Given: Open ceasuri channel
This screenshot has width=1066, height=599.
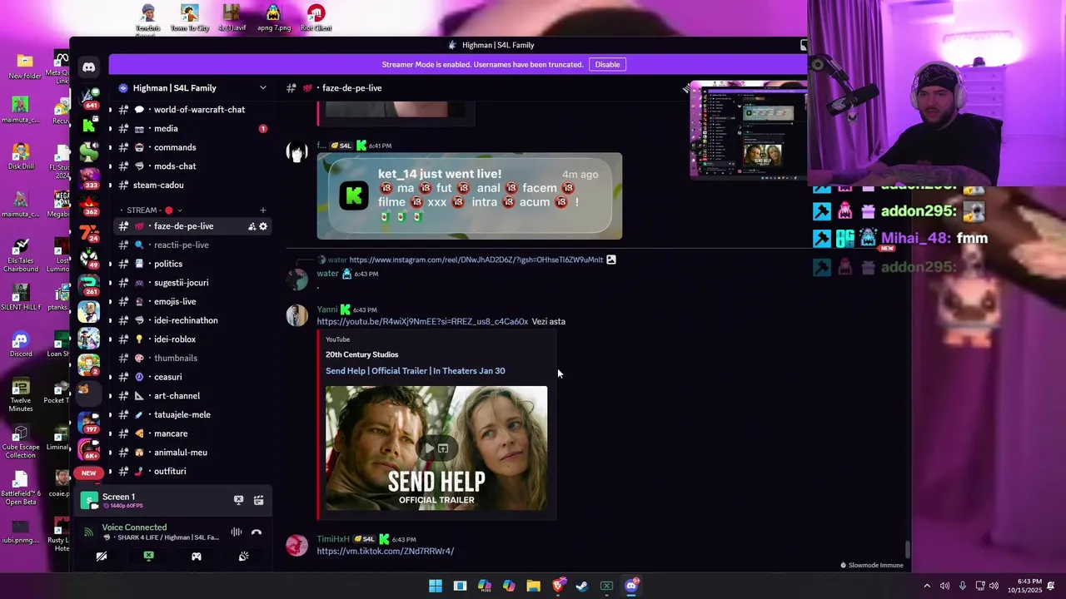Looking at the screenshot, I should tap(192, 377).
